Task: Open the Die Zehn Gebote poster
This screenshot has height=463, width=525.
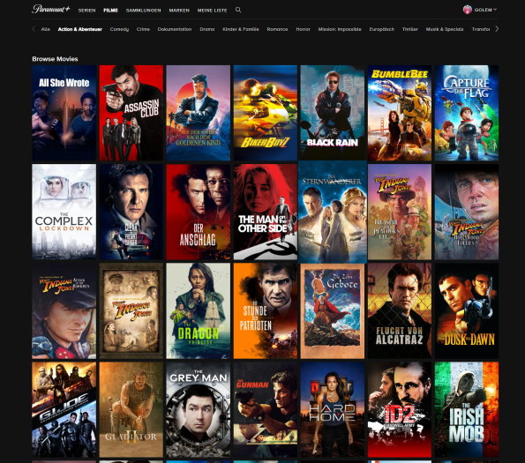Action: 333,310
